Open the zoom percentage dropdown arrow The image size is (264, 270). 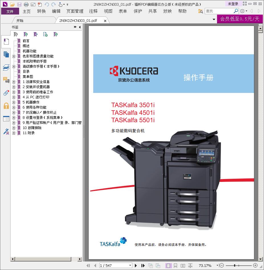pos(217,265)
